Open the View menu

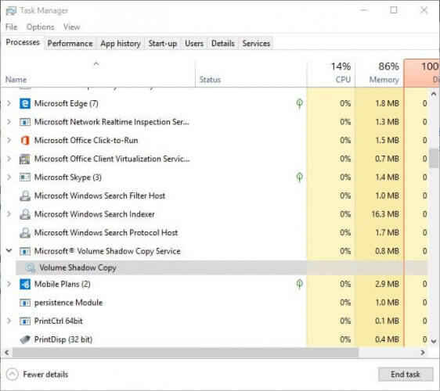pos(71,27)
